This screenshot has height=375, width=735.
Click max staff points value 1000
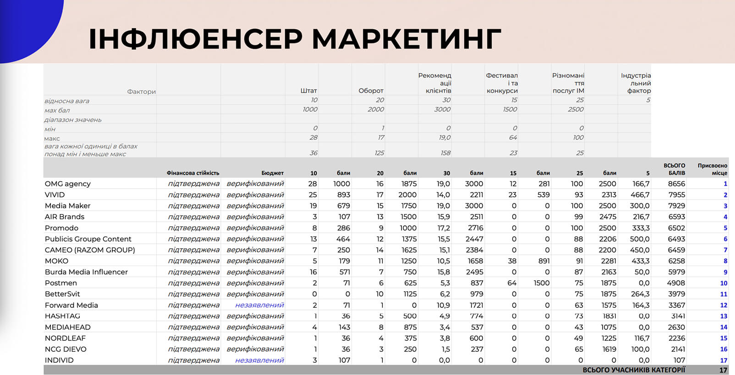pos(310,109)
